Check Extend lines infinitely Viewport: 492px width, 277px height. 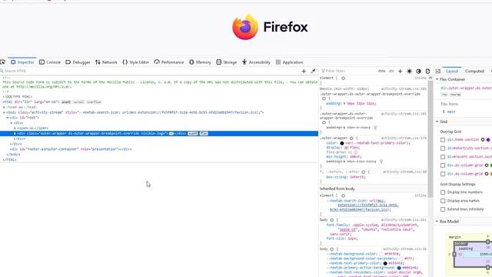(x=443, y=209)
